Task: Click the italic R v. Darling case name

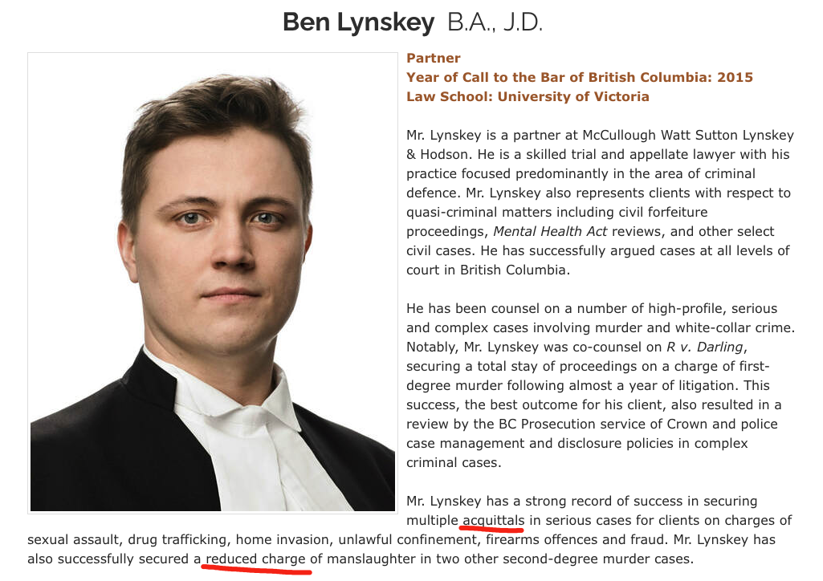Action: coord(705,347)
